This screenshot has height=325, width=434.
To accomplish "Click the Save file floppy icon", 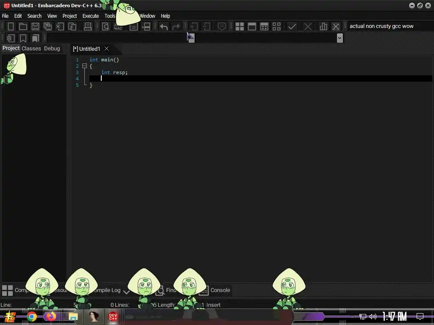I will click(x=35, y=27).
